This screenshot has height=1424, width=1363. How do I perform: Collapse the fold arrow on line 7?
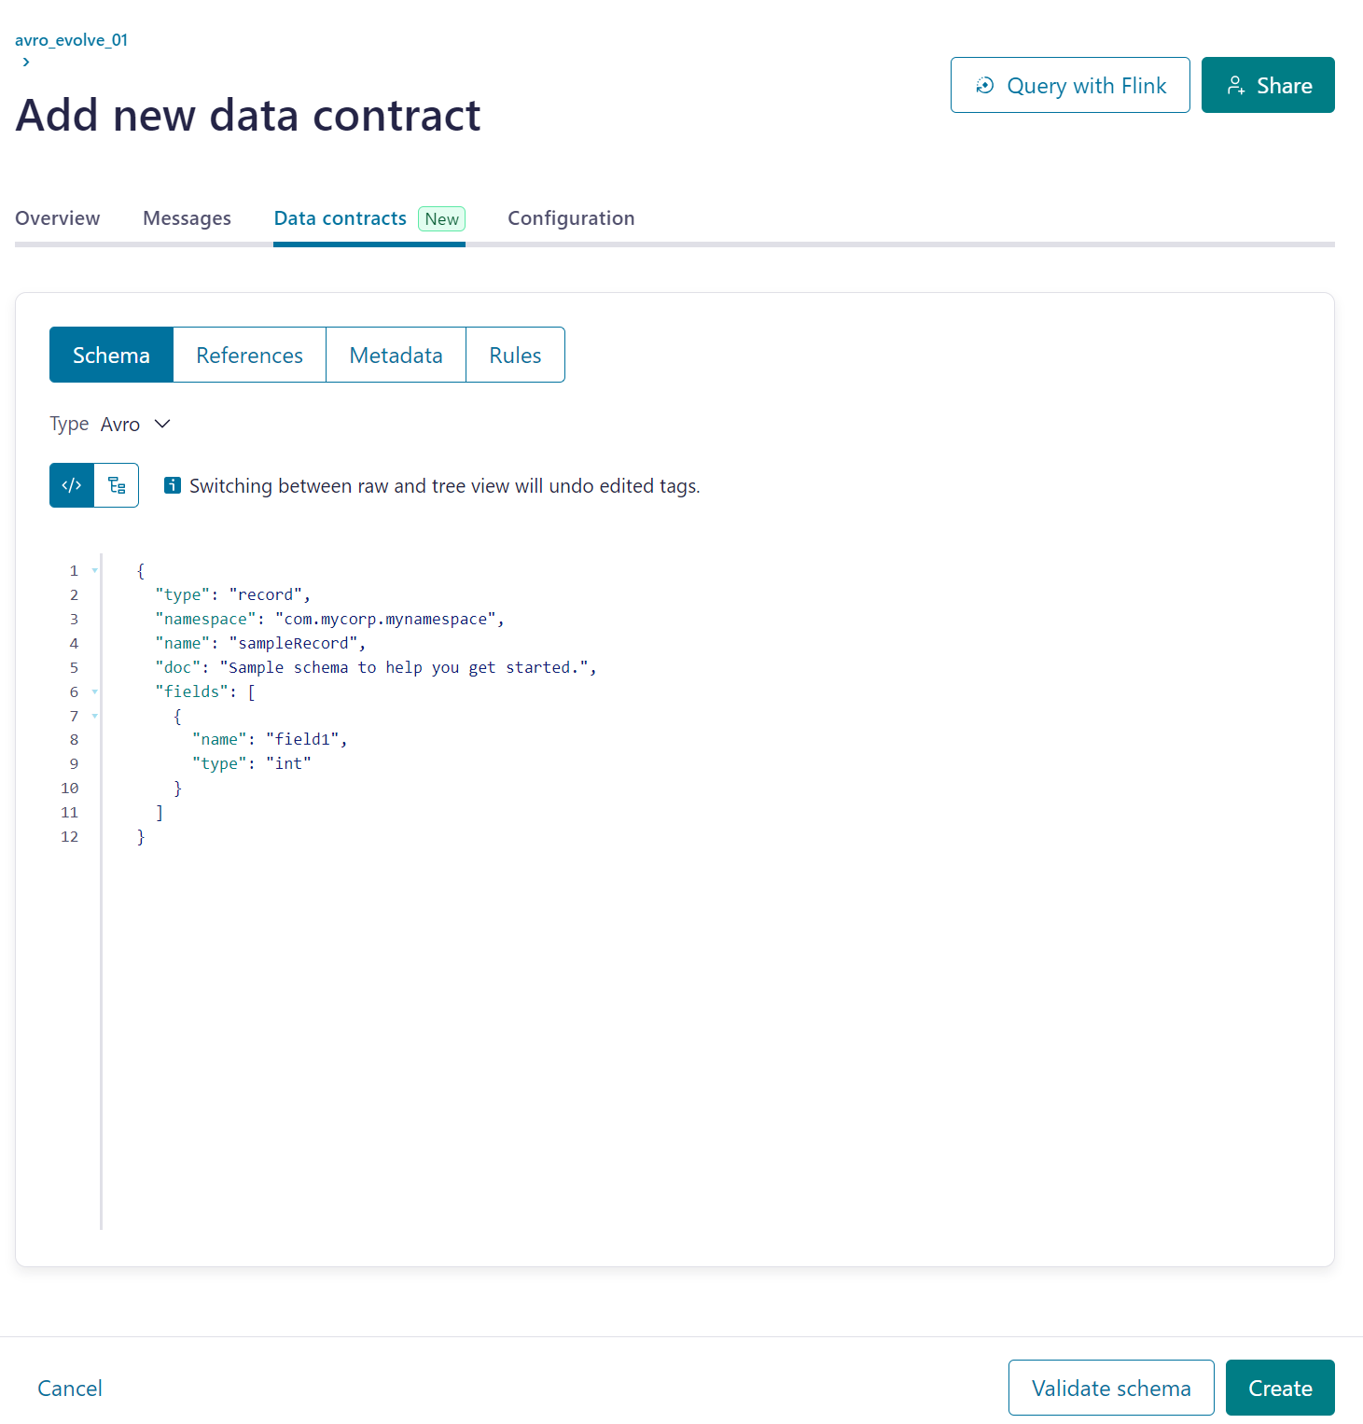point(94,716)
